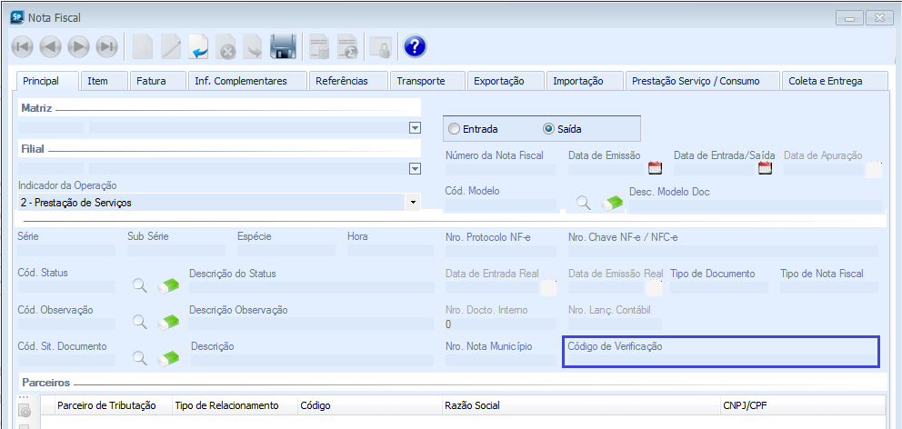This screenshot has height=429, width=902.
Task: Click the green eraser beside Cód. Sit. Documento
Action: (x=168, y=358)
